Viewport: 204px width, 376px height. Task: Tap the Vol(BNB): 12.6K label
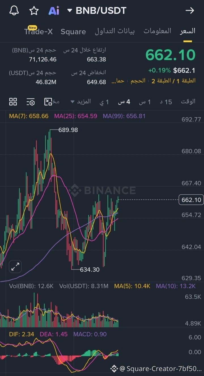point(31,286)
